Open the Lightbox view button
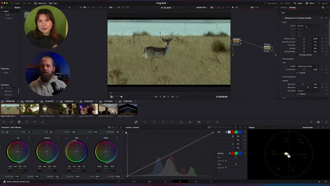The width and height of the screenshot is (330, 186). (x=323, y=3)
